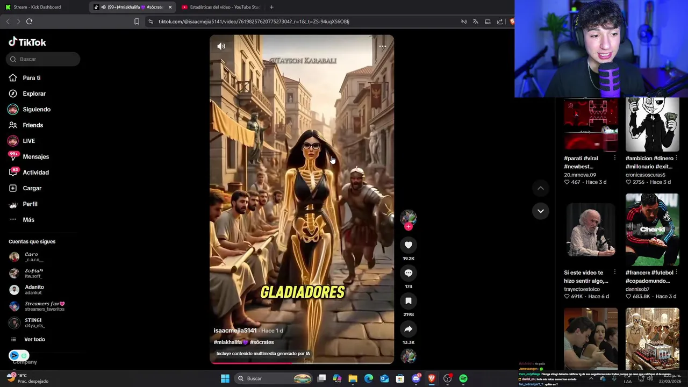
Task: Open Spotify from the taskbar
Action: (x=463, y=378)
